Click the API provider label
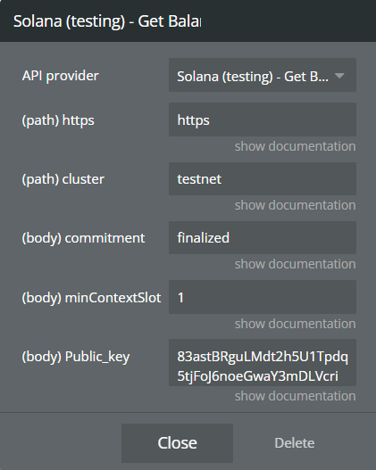This screenshot has width=376, height=470. tap(61, 76)
